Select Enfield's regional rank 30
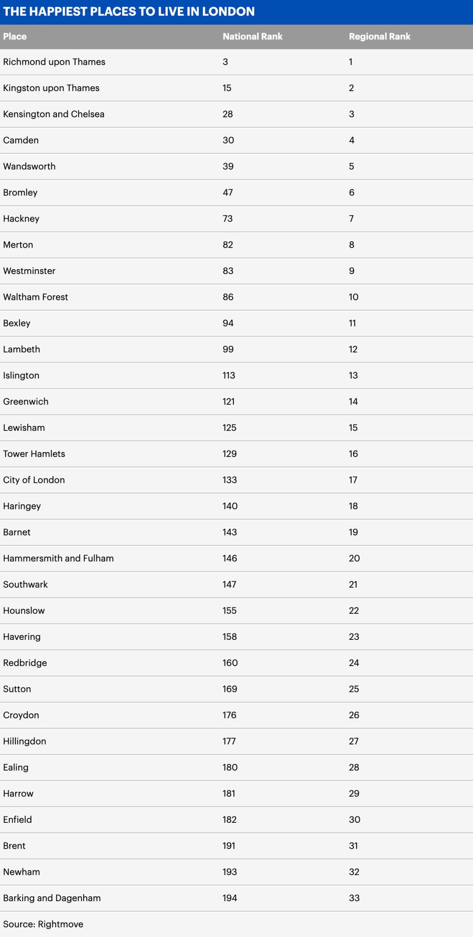 [354, 820]
